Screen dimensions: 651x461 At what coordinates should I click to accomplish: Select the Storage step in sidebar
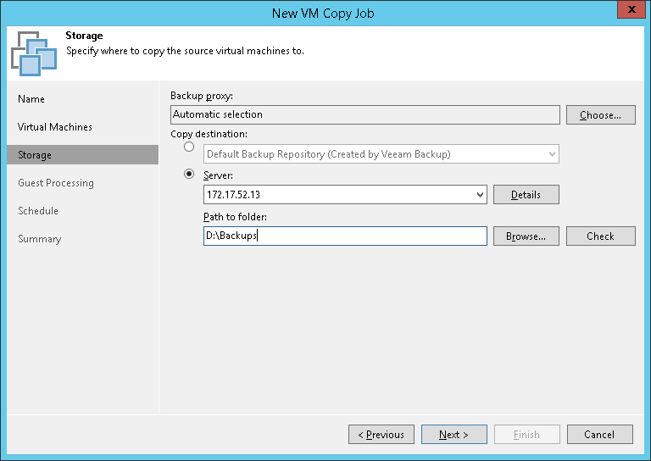(35, 155)
